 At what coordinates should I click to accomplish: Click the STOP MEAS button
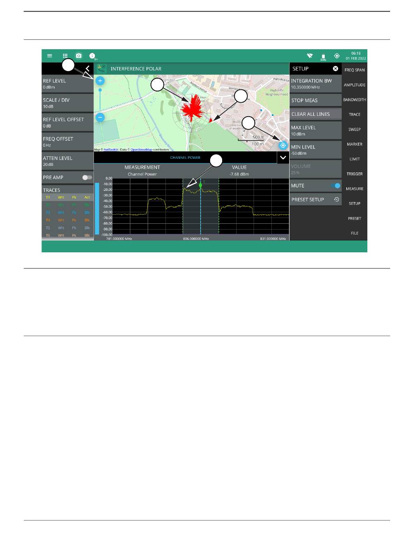click(316, 101)
